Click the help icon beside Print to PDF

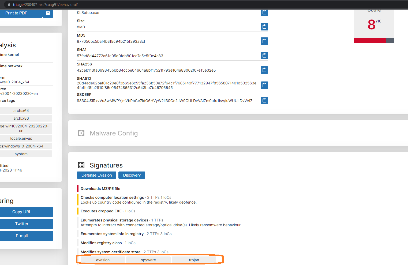coord(48,13)
